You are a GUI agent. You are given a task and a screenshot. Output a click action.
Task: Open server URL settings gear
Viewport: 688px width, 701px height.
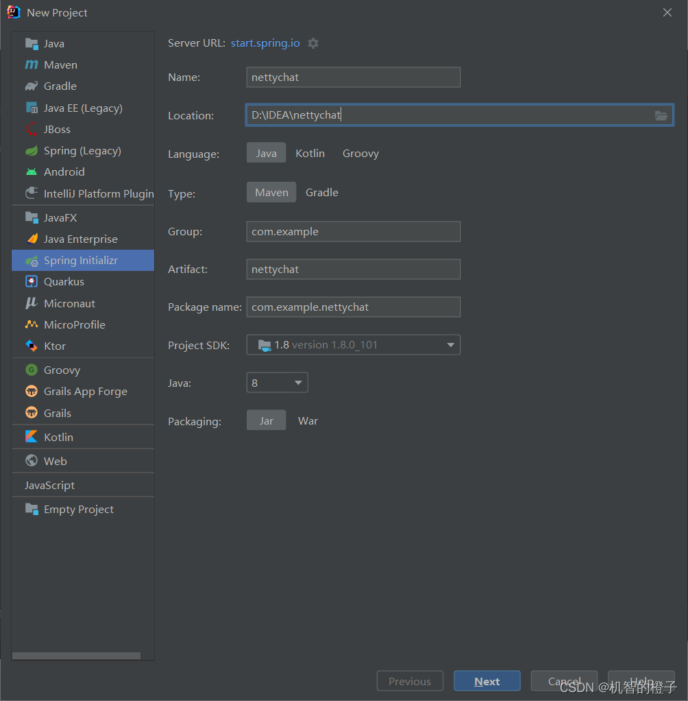313,43
